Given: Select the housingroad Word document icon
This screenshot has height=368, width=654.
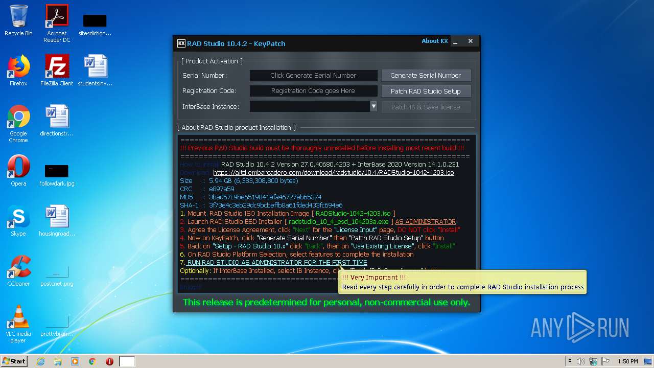Looking at the screenshot, I should click(57, 221).
